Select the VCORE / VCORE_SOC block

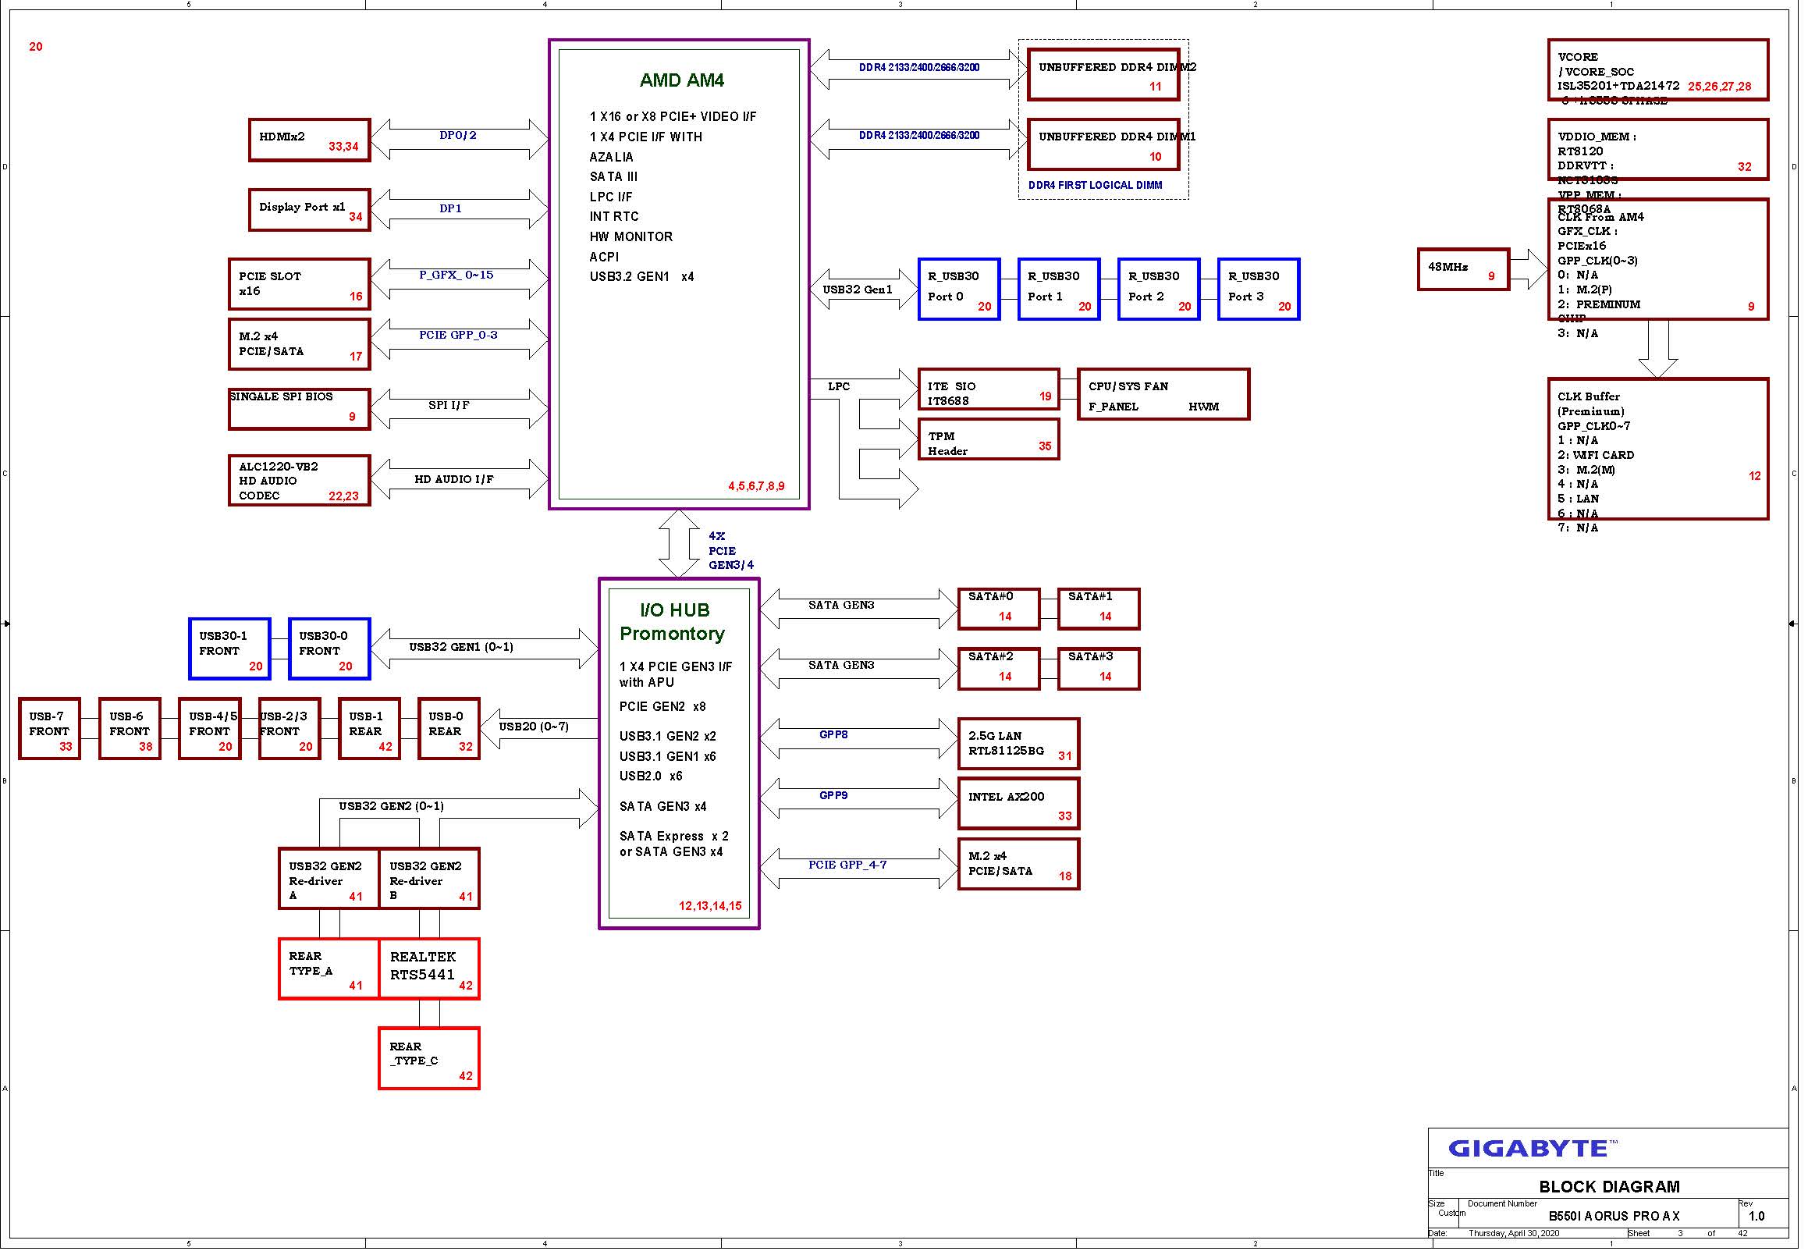[1657, 70]
